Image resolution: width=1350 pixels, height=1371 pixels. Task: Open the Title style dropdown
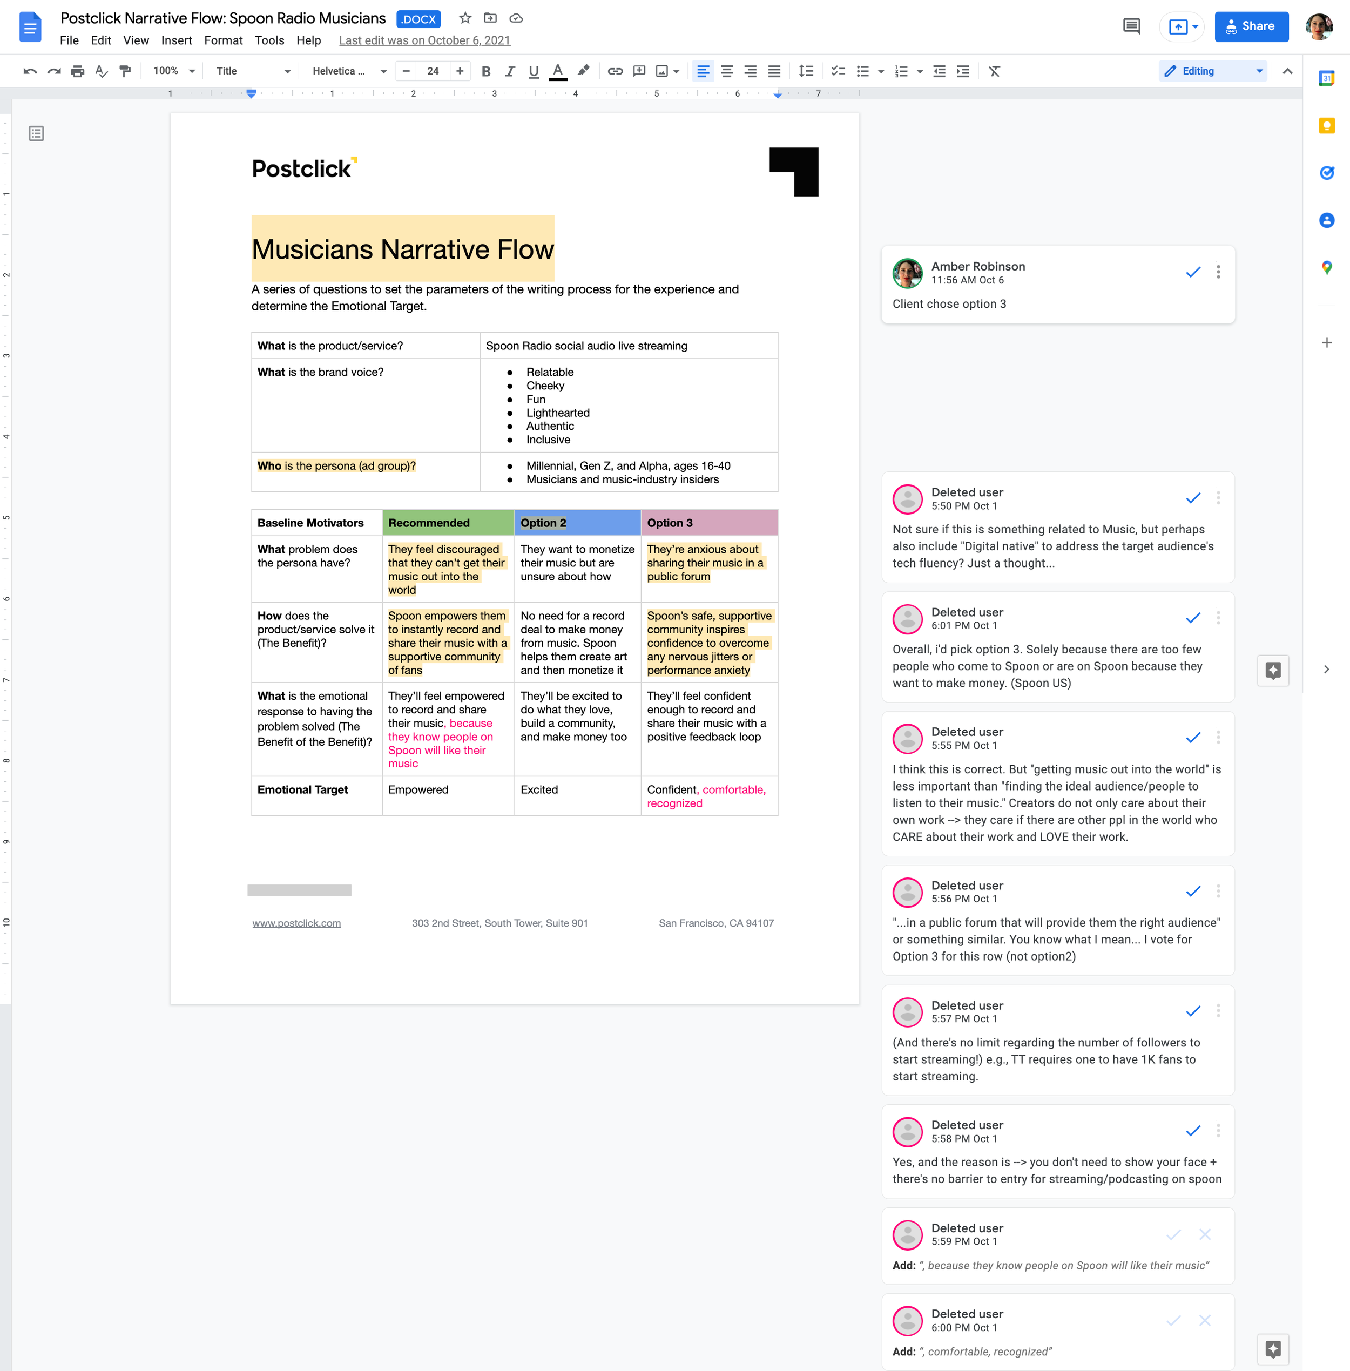(x=253, y=71)
